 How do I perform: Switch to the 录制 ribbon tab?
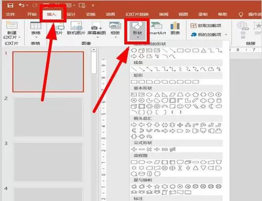(x=203, y=15)
